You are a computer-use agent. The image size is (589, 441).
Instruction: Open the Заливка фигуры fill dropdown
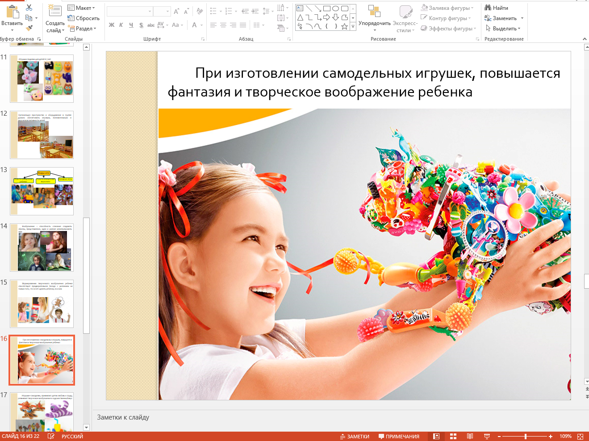click(447, 8)
